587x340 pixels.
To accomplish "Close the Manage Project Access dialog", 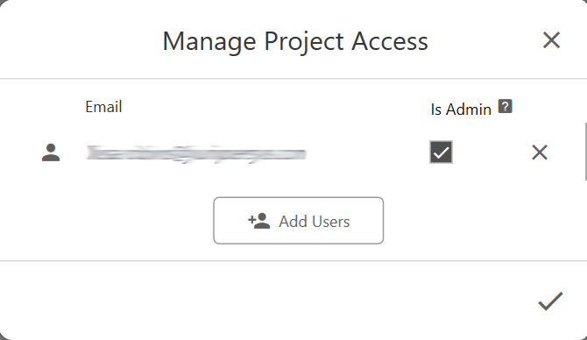I will pos(551,40).
